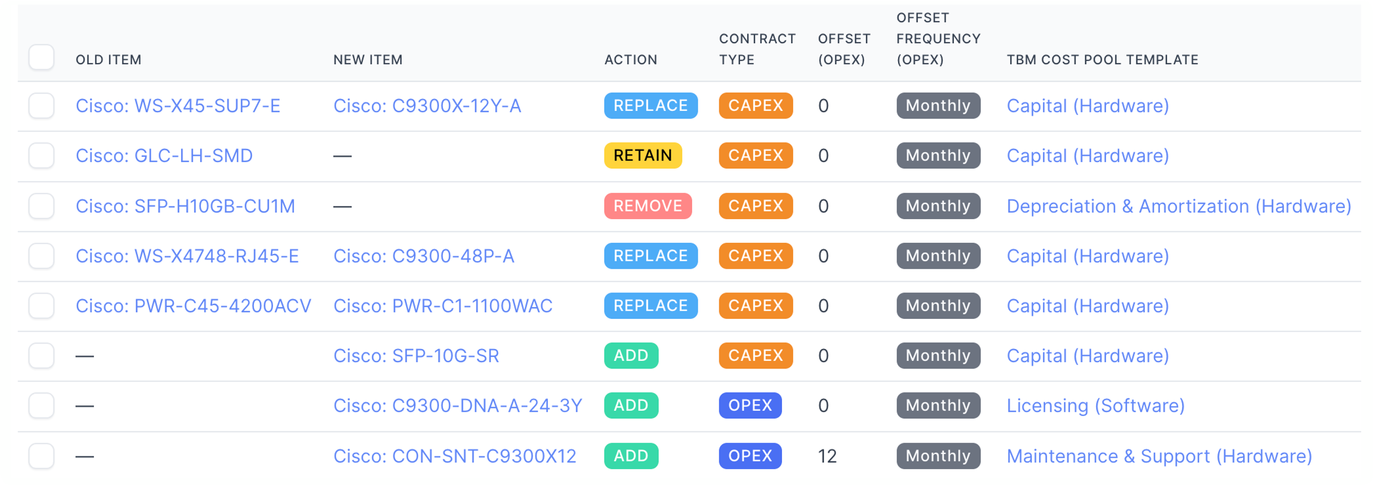Click the REMOVE action badge
Screen dimensions: 1375x487
point(648,206)
